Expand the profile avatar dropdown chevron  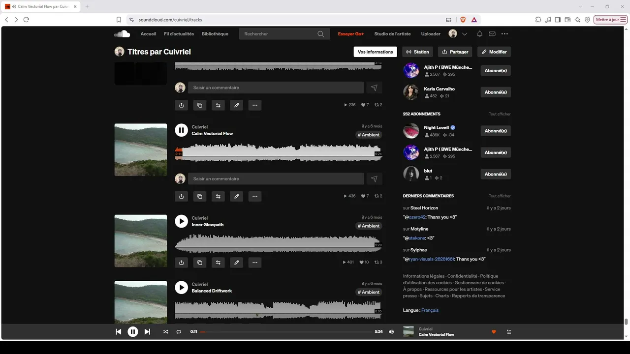click(465, 34)
